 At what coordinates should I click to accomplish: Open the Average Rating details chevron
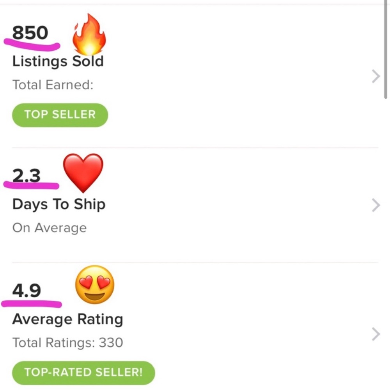[x=376, y=334]
